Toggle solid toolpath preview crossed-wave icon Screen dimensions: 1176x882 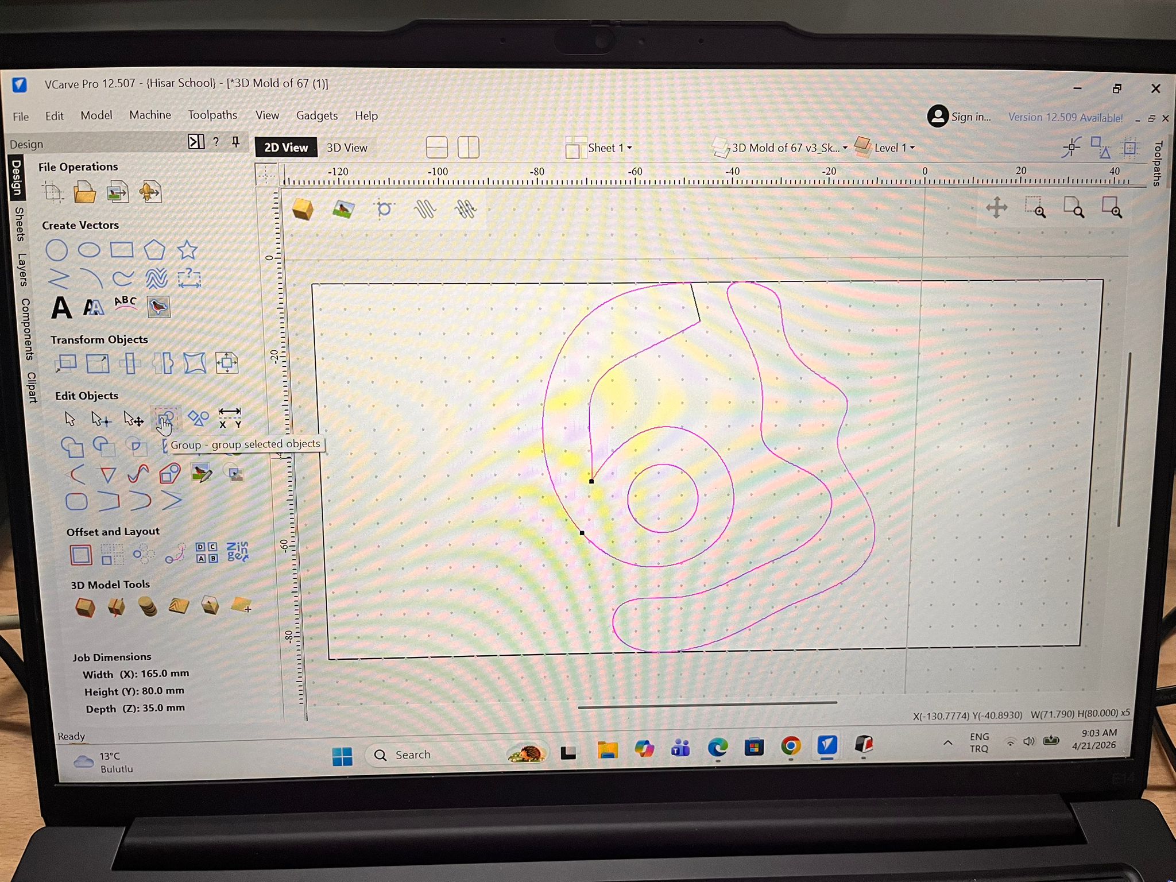[465, 209]
